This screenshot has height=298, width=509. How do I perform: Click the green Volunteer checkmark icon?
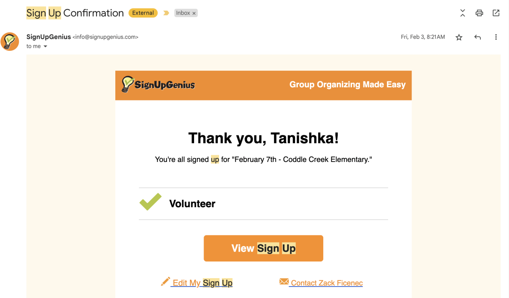[150, 202]
